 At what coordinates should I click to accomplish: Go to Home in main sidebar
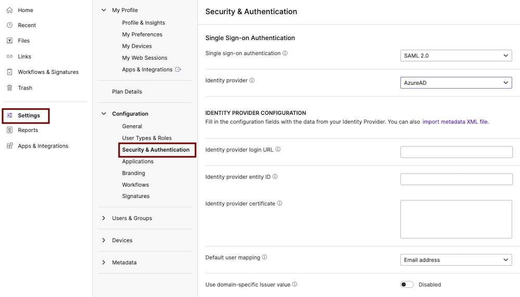(25, 10)
